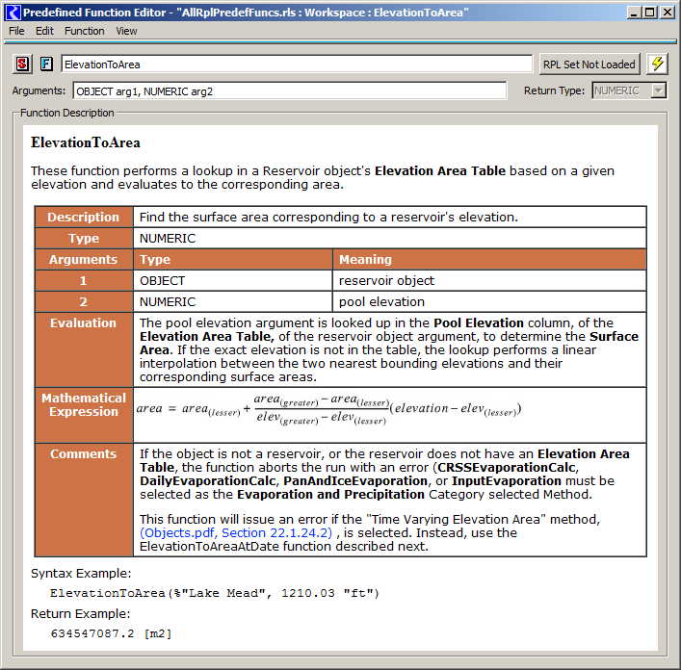Maximize the Predefined Function Editor window
Image resolution: width=681 pixels, height=670 pixels.
click(650, 13)
